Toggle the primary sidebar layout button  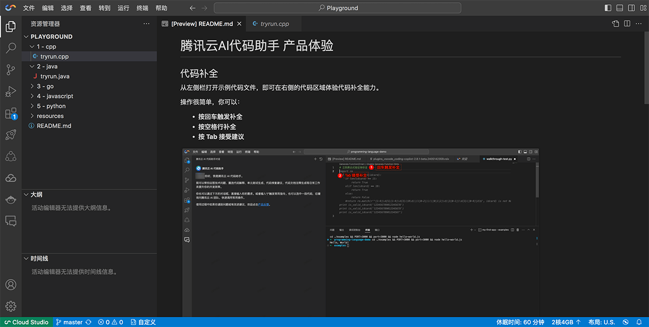(608, 8)
